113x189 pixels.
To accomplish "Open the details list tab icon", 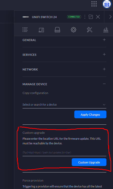I will click(x=25, y=30).
